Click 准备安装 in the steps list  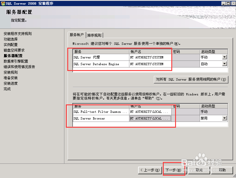(10, 78)
